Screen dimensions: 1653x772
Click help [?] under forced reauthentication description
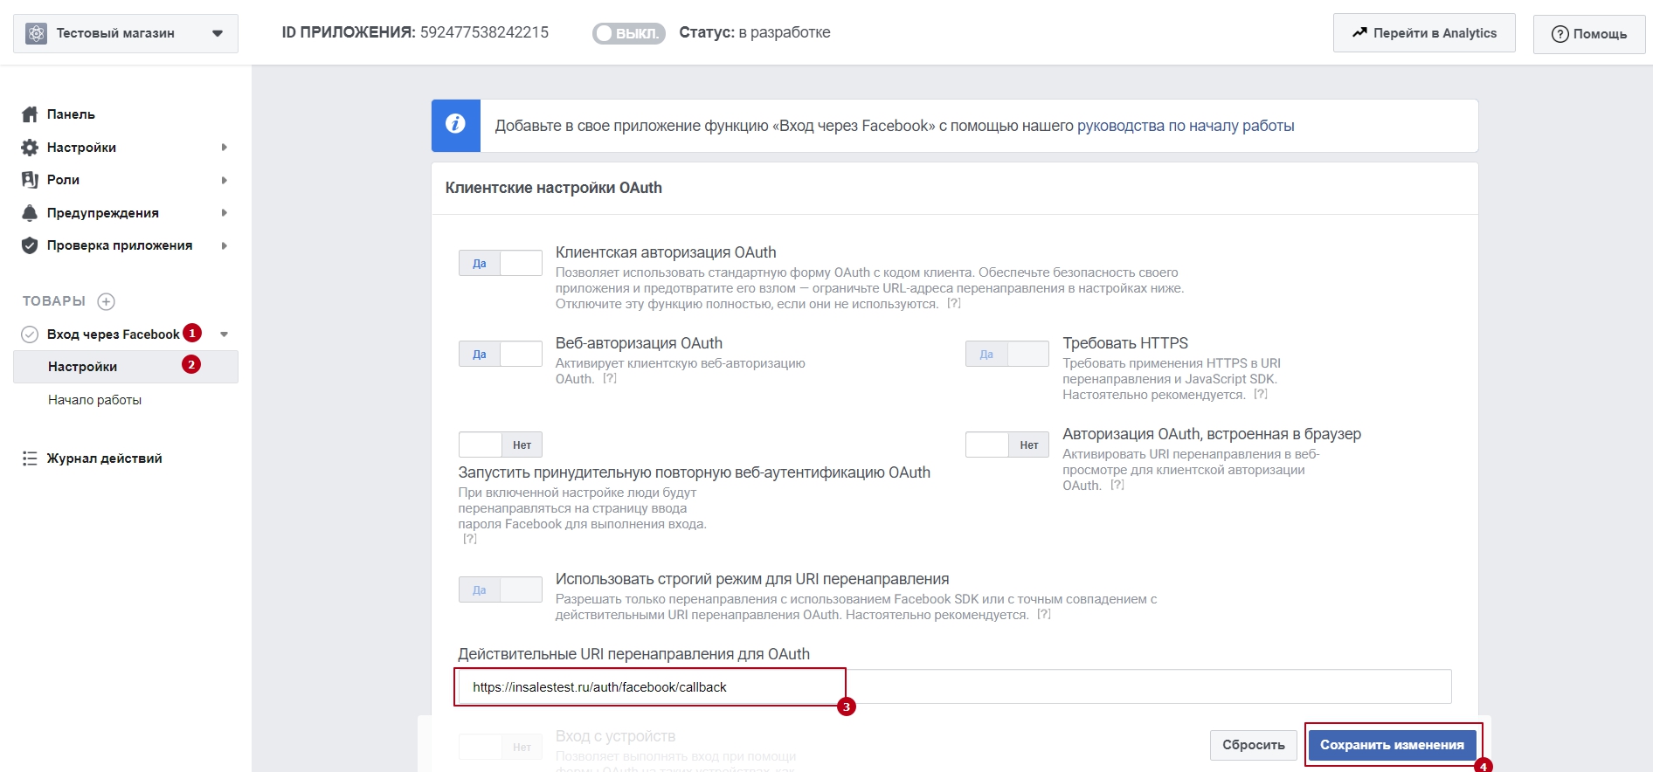pos(470,539)
